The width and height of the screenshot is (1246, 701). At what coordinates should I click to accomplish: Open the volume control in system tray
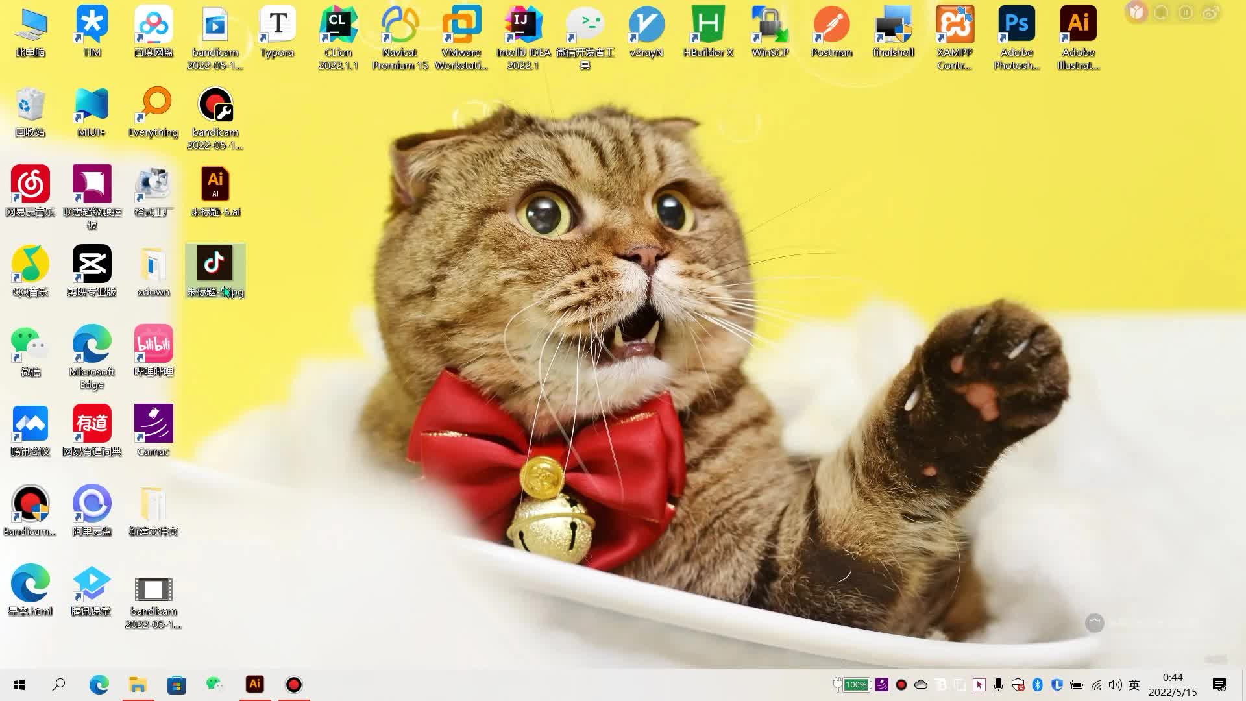(1115, 685)
